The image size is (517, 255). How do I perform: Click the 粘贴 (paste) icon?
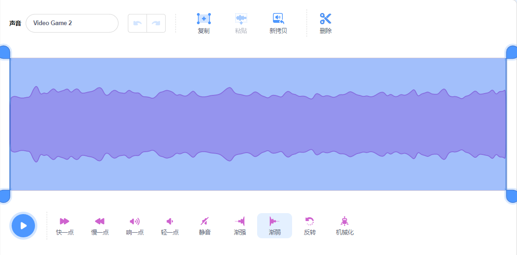point(241,19)
